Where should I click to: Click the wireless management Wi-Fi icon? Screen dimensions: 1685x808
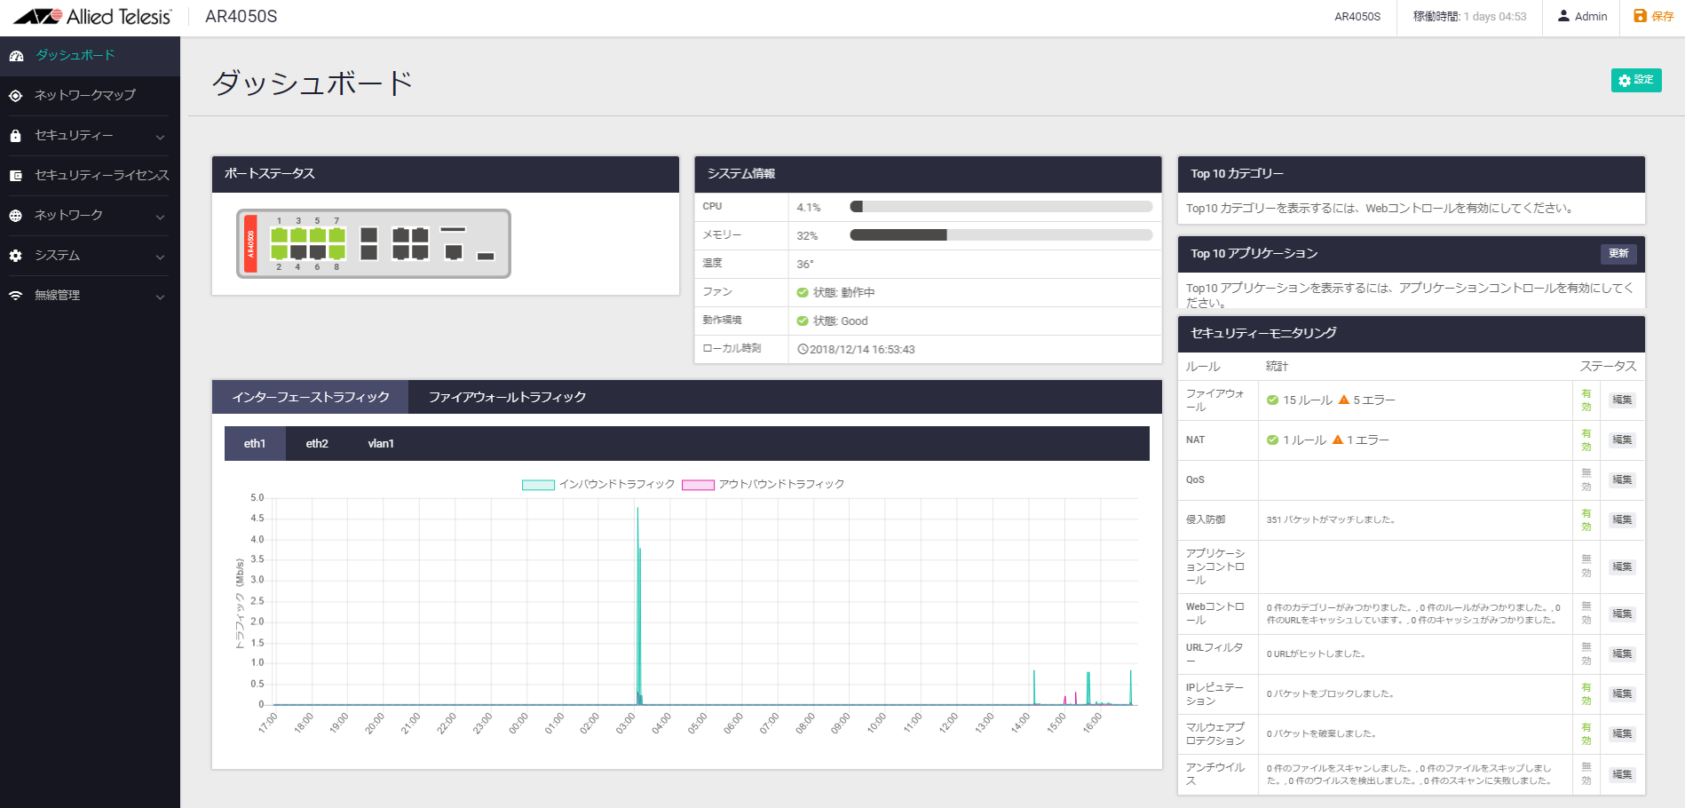point(16,296)
